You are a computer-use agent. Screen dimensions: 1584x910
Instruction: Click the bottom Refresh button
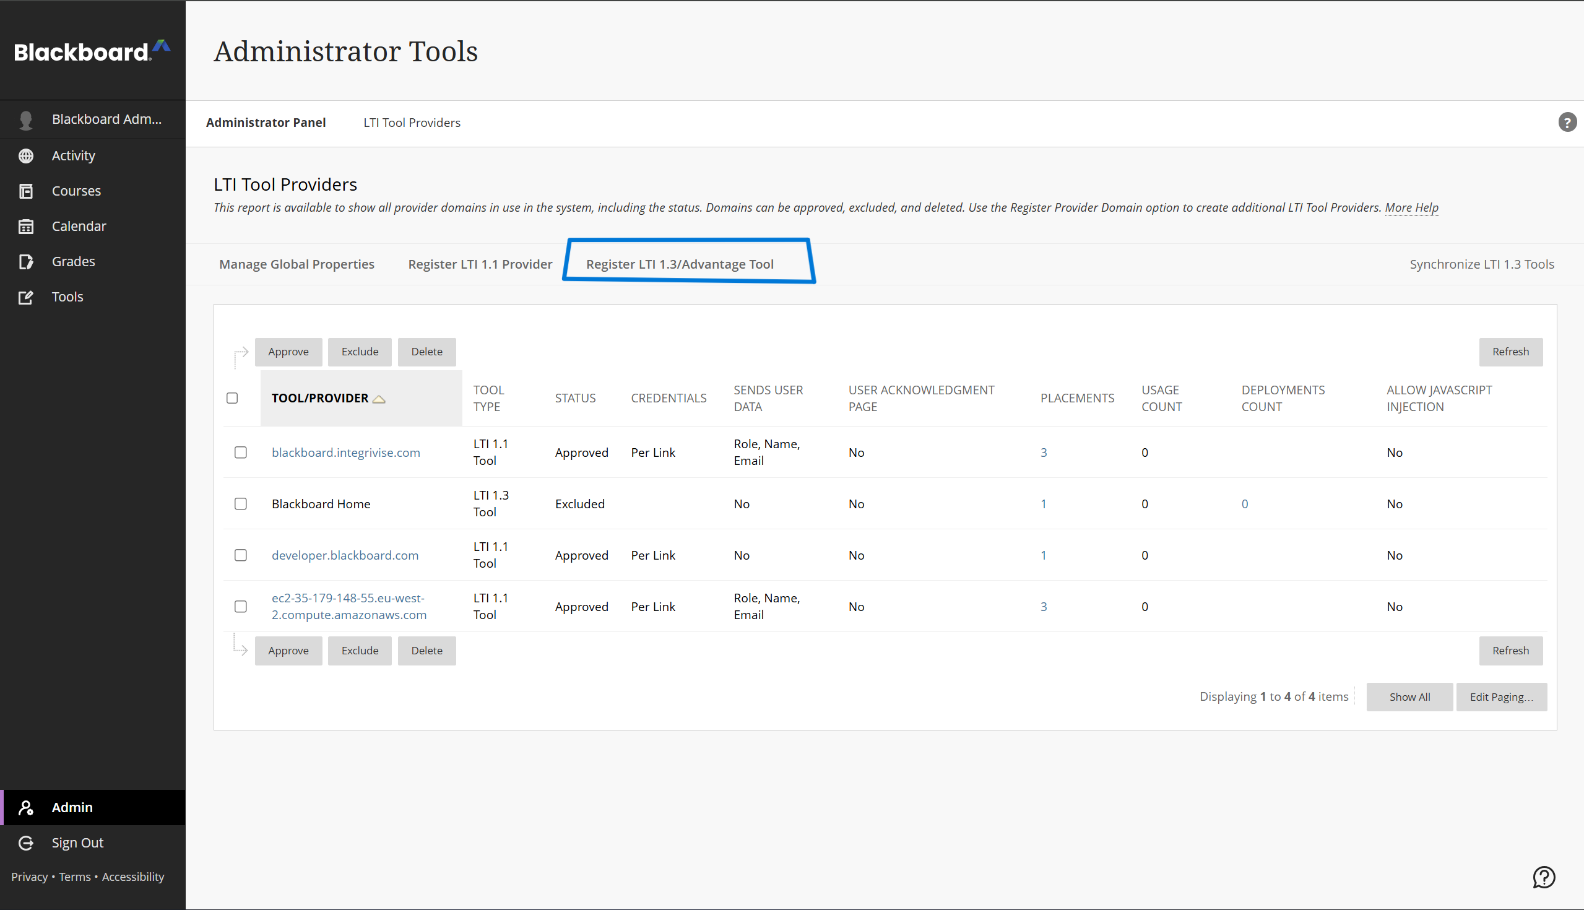click(x=1511, y=651)
